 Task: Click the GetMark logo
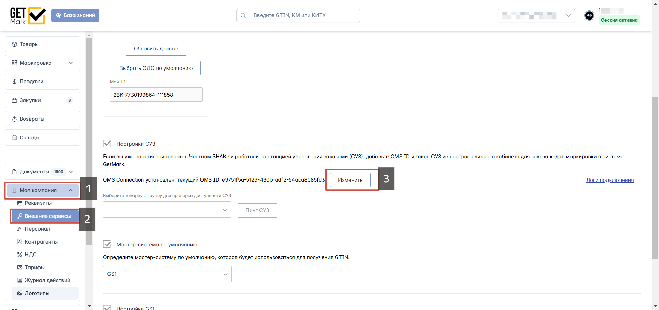coord(28,16)
